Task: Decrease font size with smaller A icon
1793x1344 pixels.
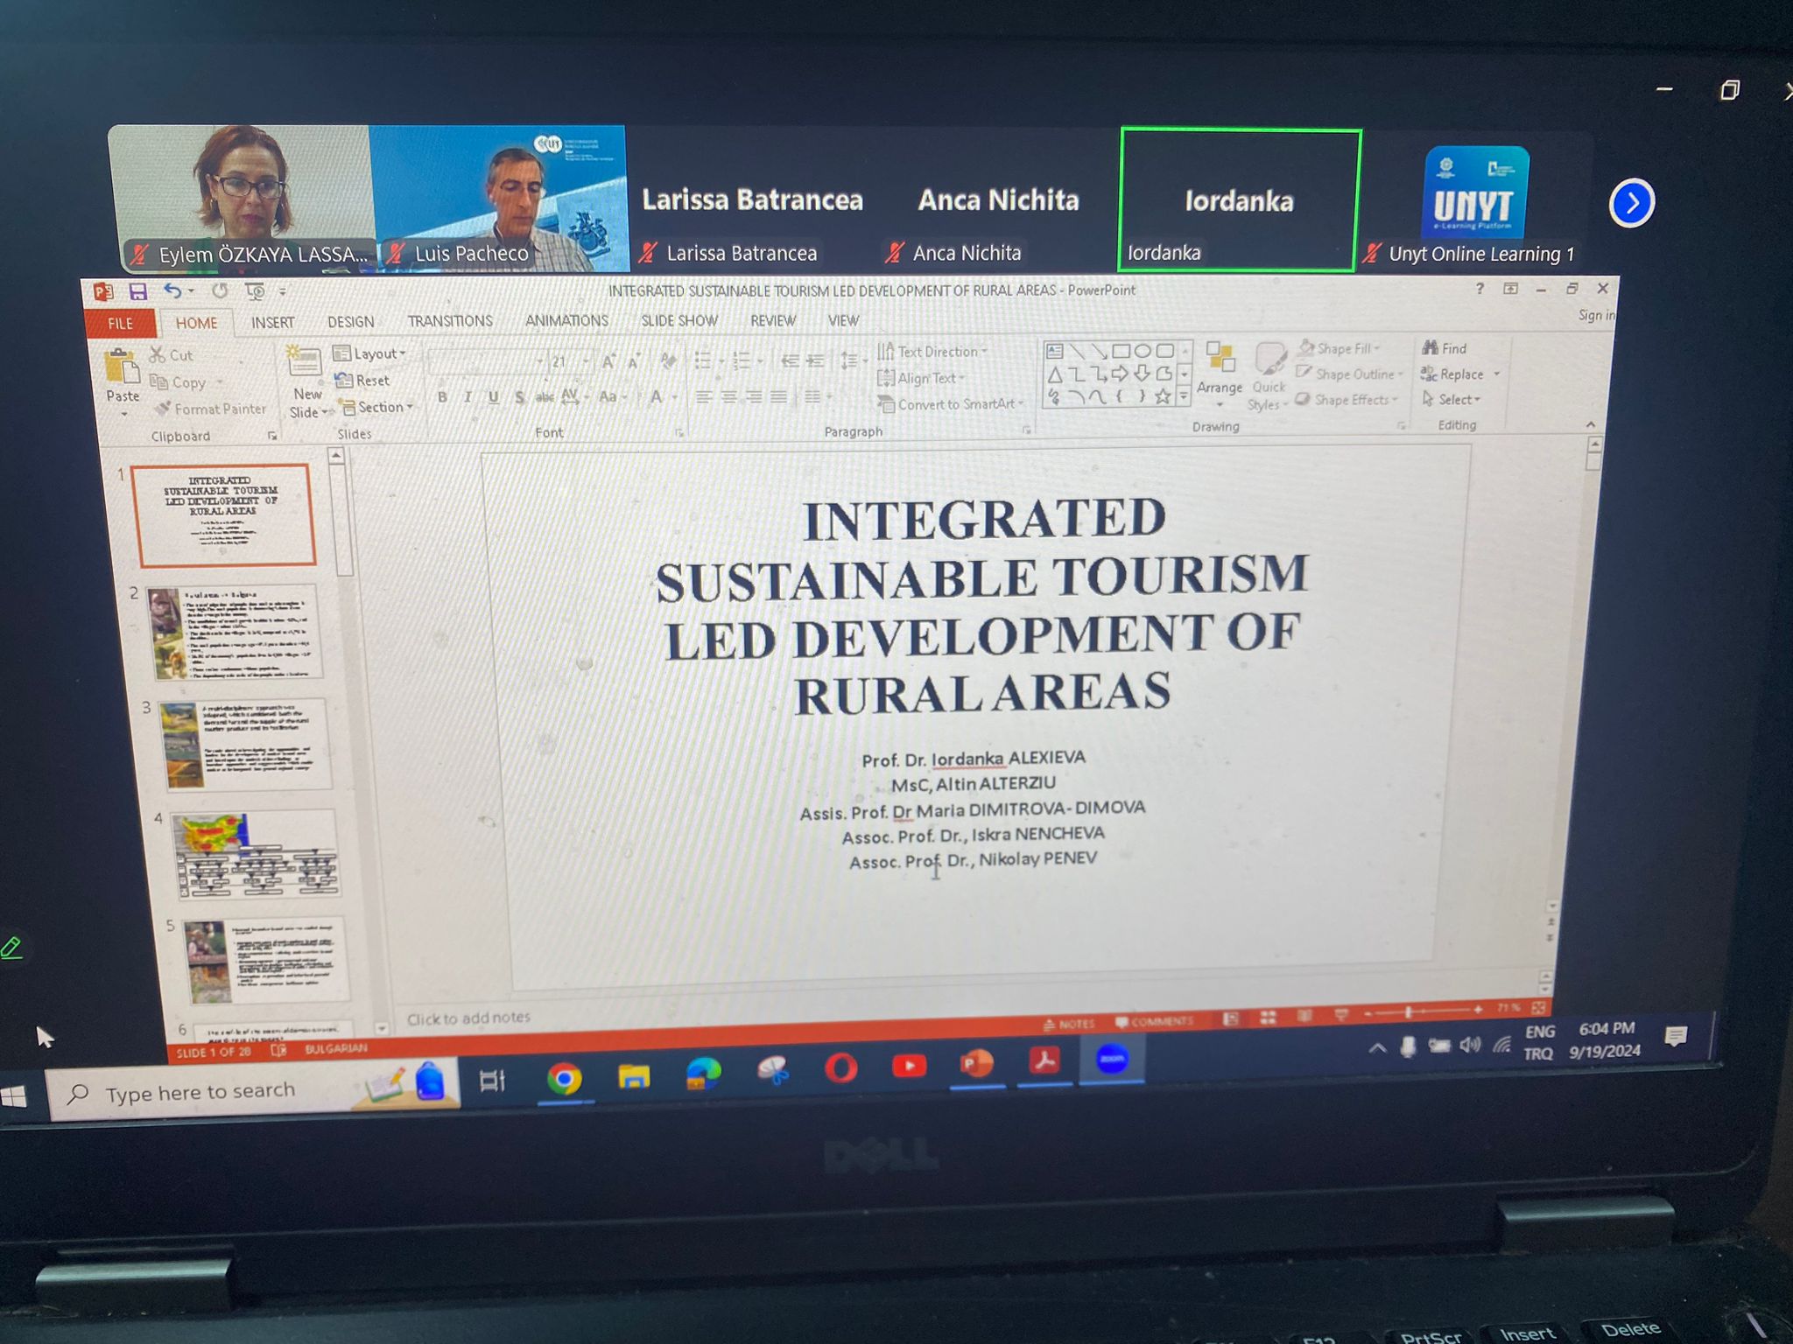Action: coord(634,360)
